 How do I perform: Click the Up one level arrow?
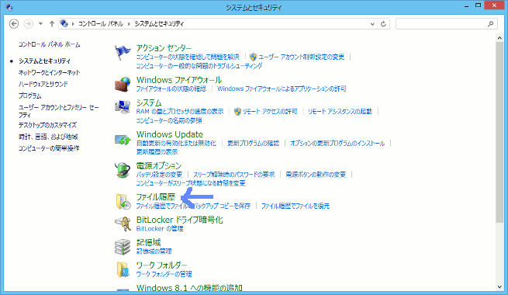click(x=51, y=23)
